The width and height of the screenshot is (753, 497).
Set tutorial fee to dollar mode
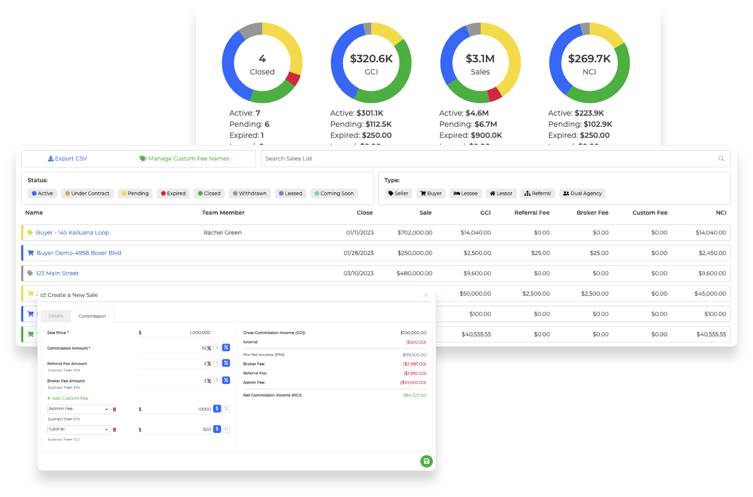pos(217,429)
